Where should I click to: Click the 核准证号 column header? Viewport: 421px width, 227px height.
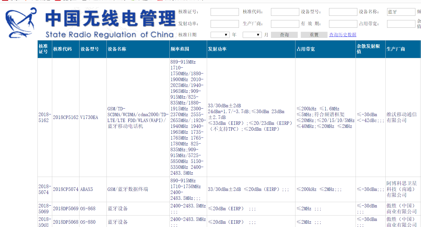coord(45,49)
